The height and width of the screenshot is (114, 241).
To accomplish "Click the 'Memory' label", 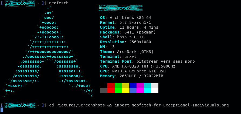I will pyautogui.click(x=107, y=76).
